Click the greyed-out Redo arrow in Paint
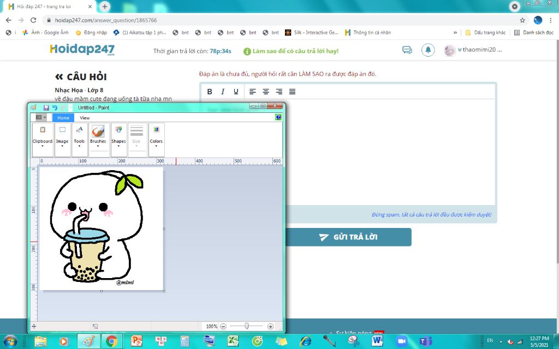 coord(63,107)
